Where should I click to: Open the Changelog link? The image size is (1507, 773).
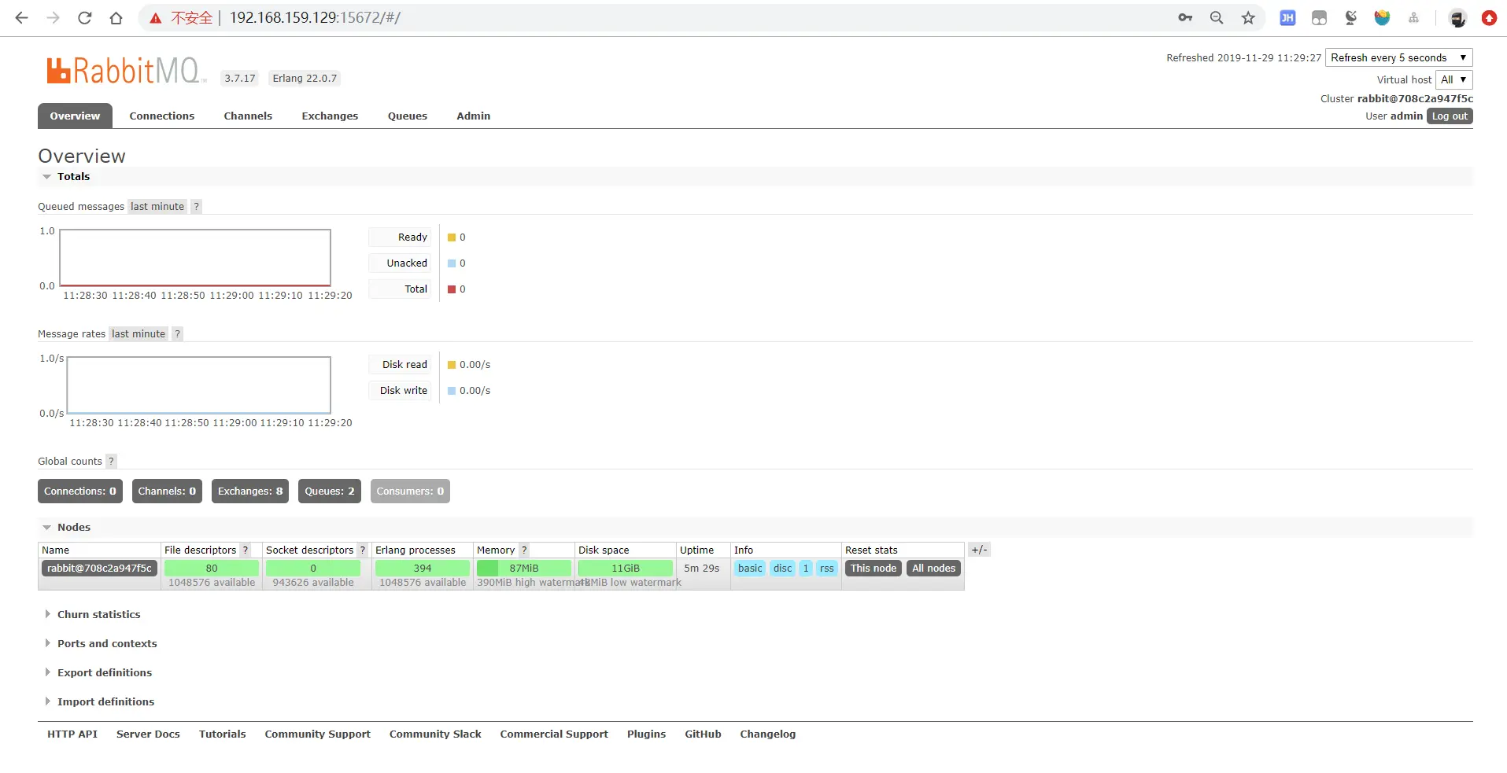[768, 734]
